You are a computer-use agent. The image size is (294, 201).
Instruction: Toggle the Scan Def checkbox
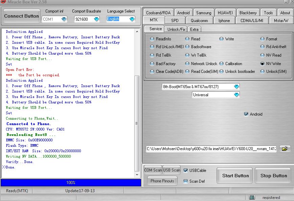(185, 181)
